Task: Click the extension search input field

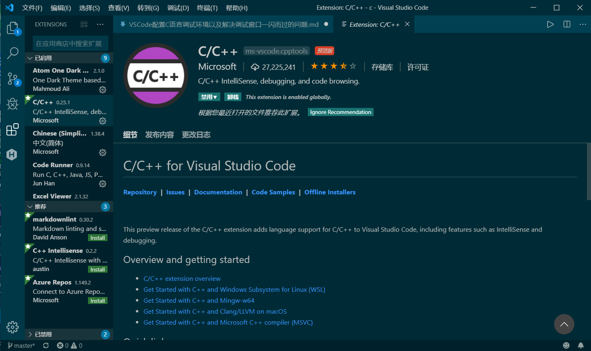Action: 70,43
